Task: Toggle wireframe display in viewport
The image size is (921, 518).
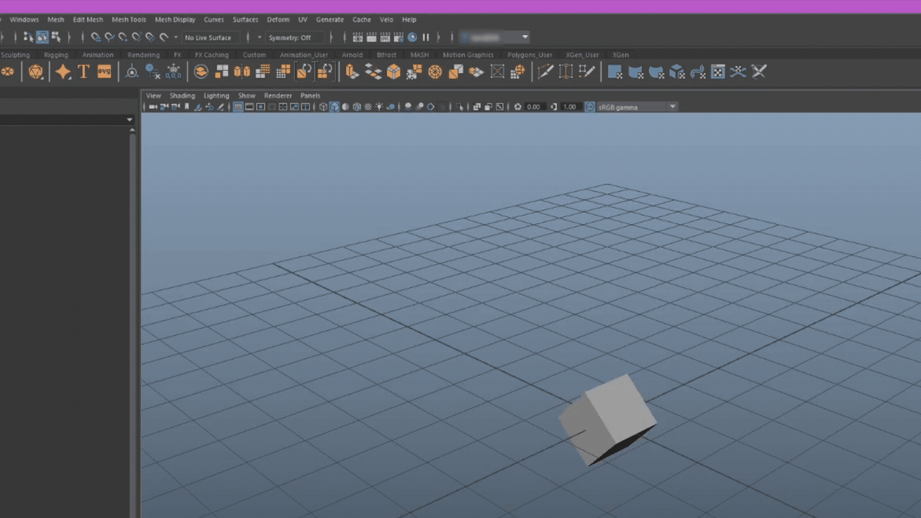Action: [323, 106]
